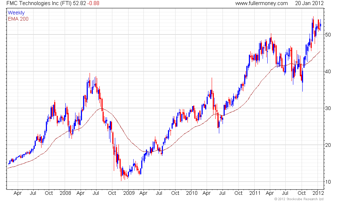This screenshot has width=354, height=202.
Task: Click the 52.82 last price value
Action: point(79,3)
